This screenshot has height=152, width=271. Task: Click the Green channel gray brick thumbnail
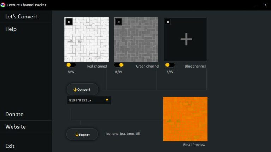coord(136,40)
